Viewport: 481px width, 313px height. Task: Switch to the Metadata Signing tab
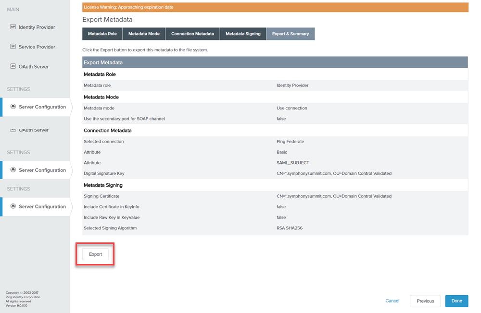[243, 34]
